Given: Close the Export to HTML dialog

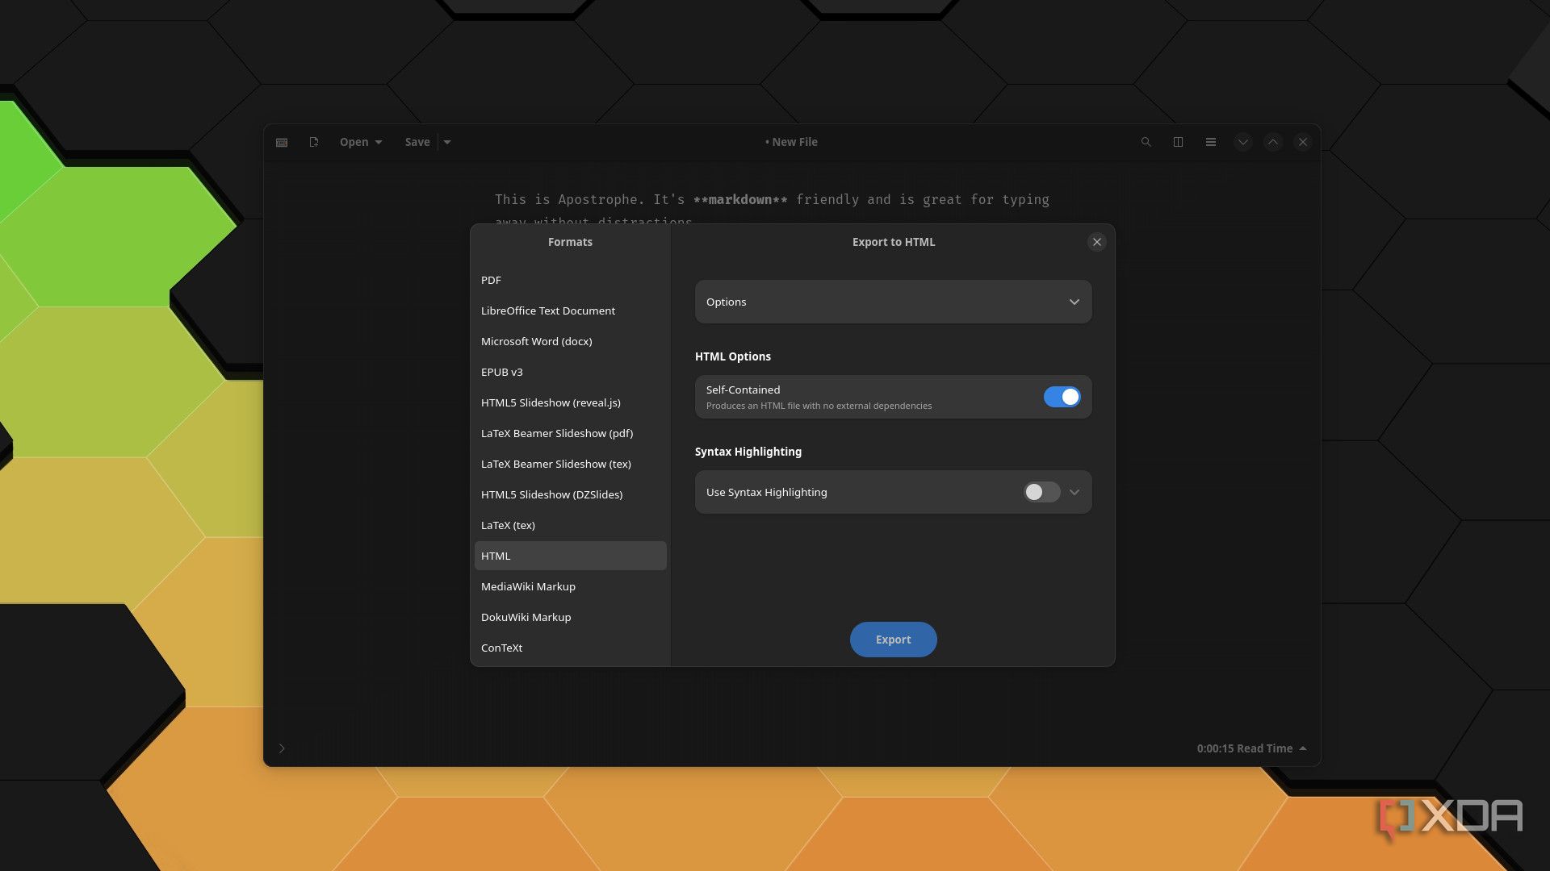Looking at the screenshot, I should 1096,242.
